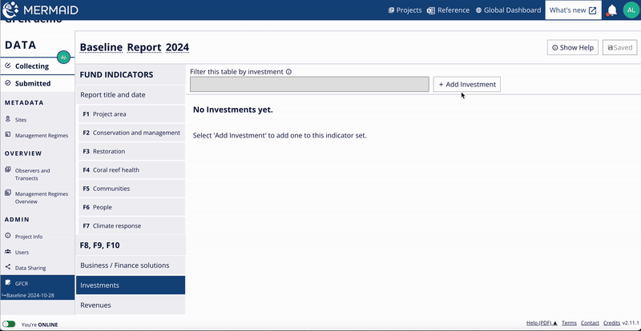Click the Users people icon

(x=8, y=252)
